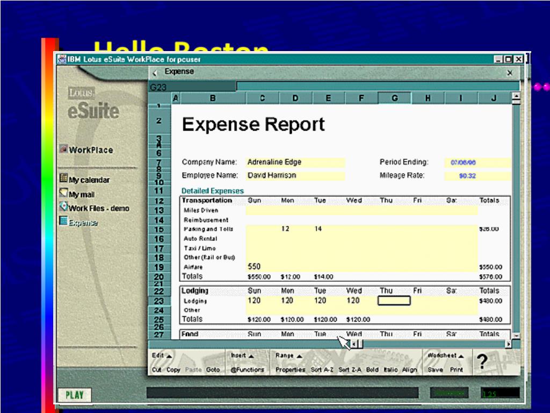Expand the Edit menu arrow
The height and width of the screenshot is (413, 550).
tap(169, 356)
